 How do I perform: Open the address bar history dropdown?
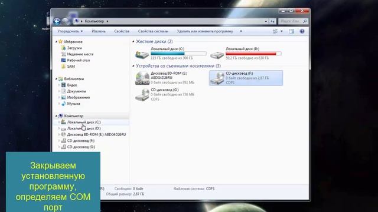click(x=266, y=21)
